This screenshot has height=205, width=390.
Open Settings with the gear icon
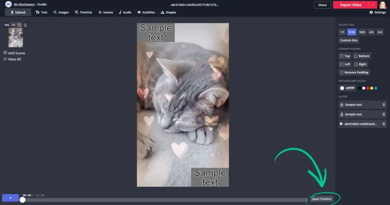pos(377,12)
